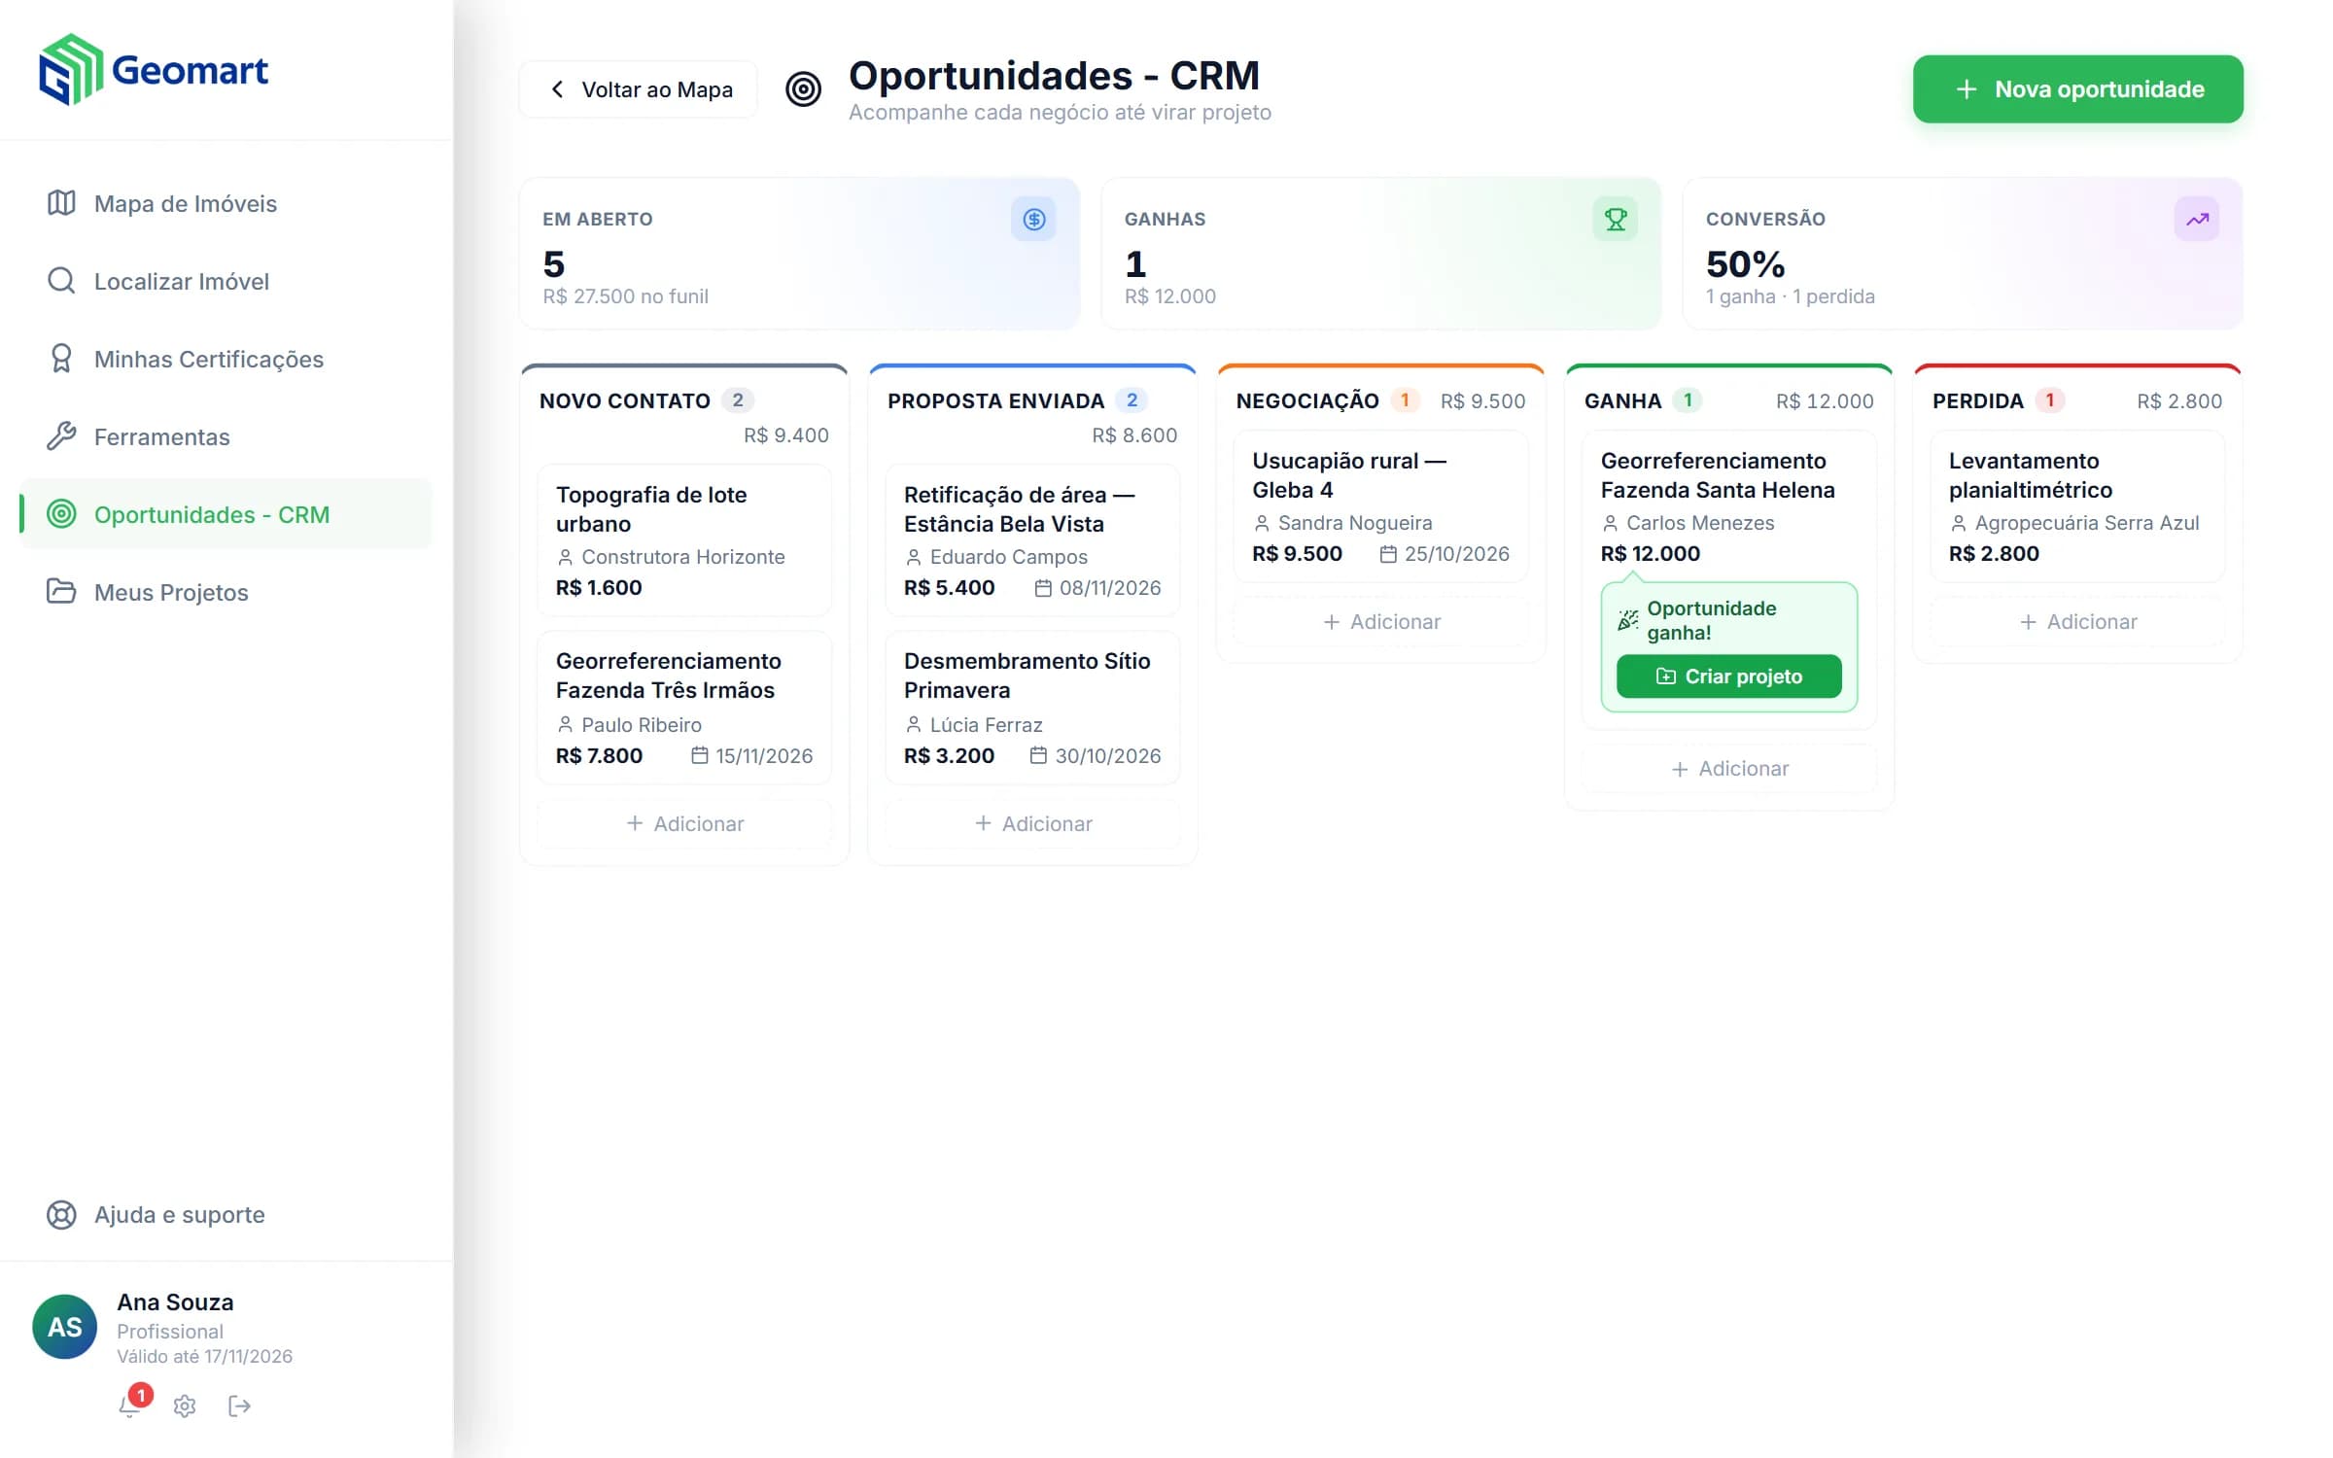
Task: Open Georreferenciamento Fazenda Três Irmãos card
Action: [x=684, y=708]
